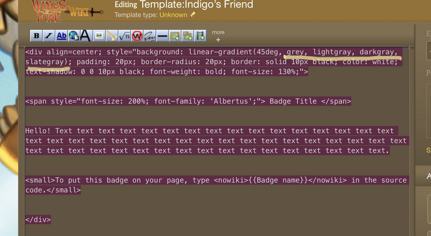Insert media file link (horn icon)
The image size is (431, 236).
(x=112, y=36)
